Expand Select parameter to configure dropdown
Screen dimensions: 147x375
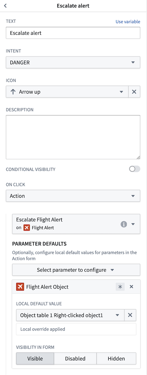coord(76,270)
